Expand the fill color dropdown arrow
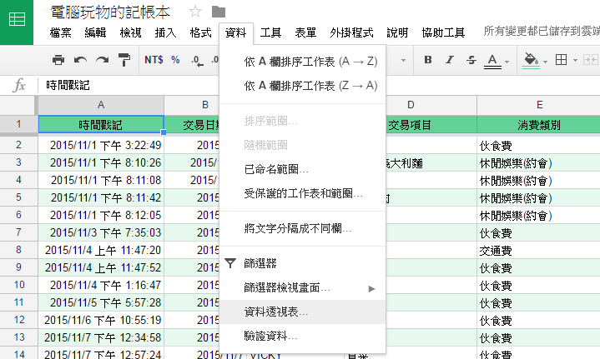Viewport: 600px width, 359px height. (545, 61)
